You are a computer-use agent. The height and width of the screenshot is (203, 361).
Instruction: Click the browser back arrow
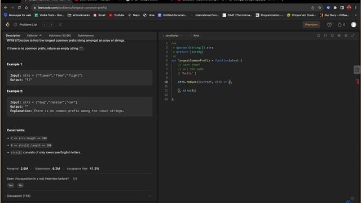6,7
